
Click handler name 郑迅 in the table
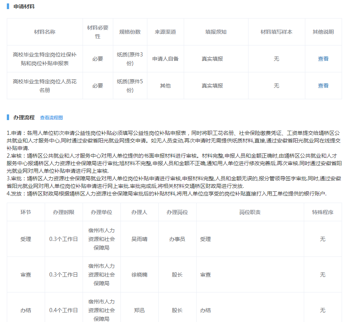click(139, 310)
